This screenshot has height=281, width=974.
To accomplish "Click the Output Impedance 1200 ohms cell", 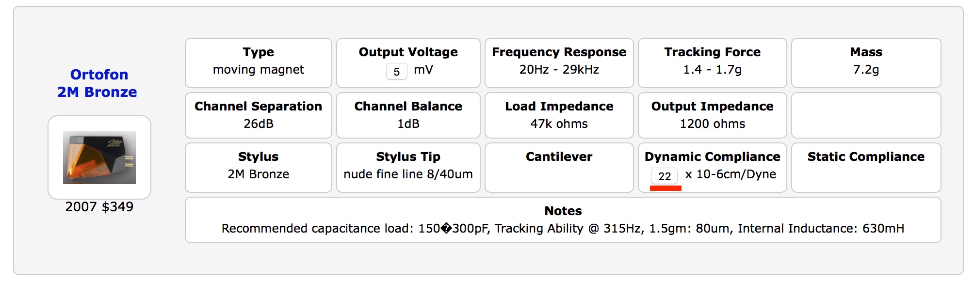I will click(712, 115).
